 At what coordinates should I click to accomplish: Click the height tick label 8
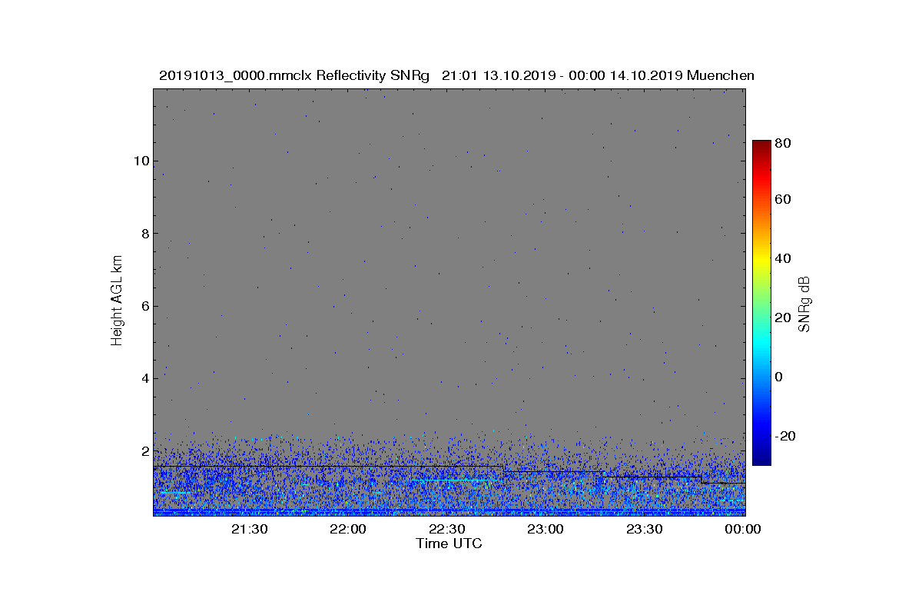[144, 233]
